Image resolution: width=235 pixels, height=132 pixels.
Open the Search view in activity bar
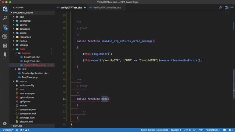5,18
